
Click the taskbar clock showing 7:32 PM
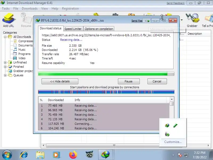pyautogui.click(x=199, y=155)
